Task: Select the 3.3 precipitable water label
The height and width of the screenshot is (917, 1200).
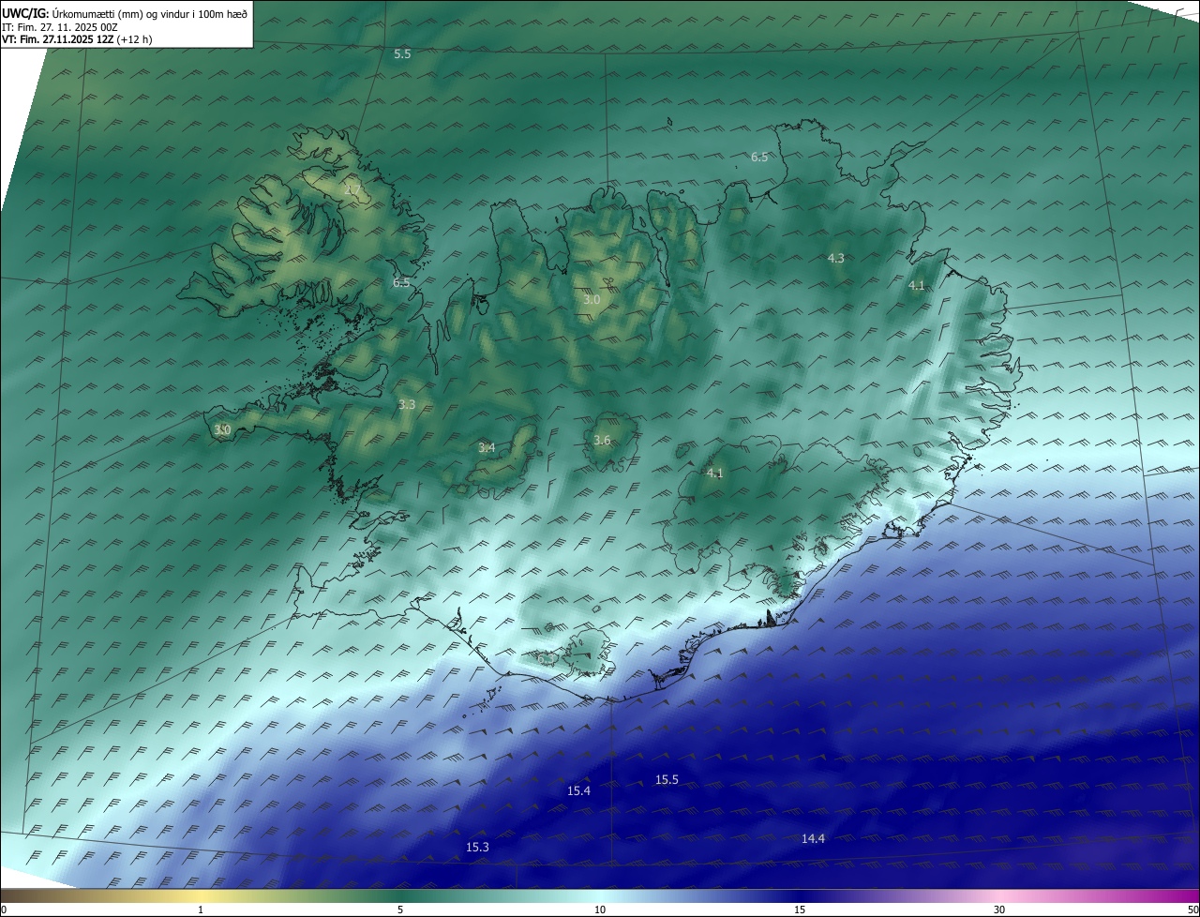Action: tap(407, 405)
